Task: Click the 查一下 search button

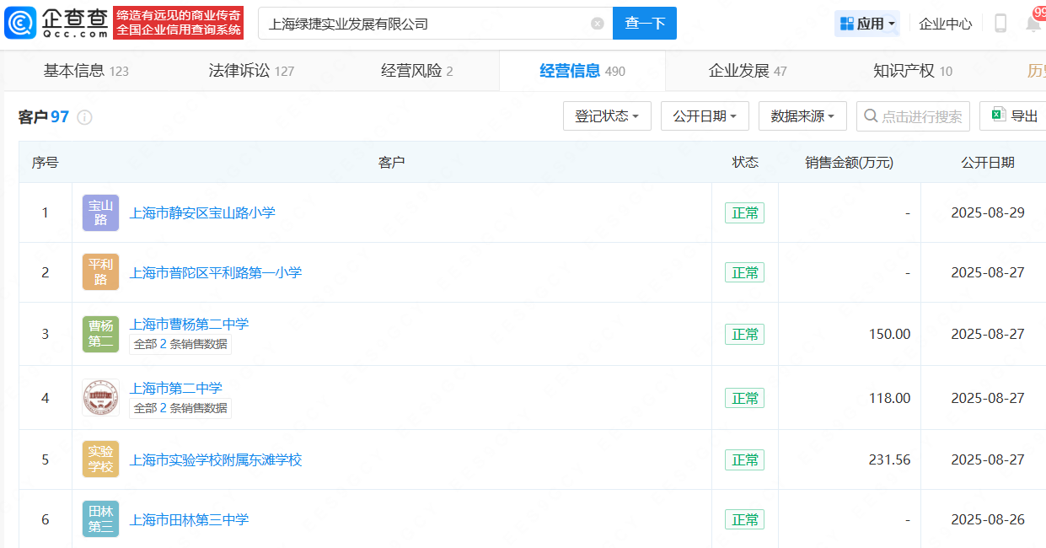Action: (645, 24)
